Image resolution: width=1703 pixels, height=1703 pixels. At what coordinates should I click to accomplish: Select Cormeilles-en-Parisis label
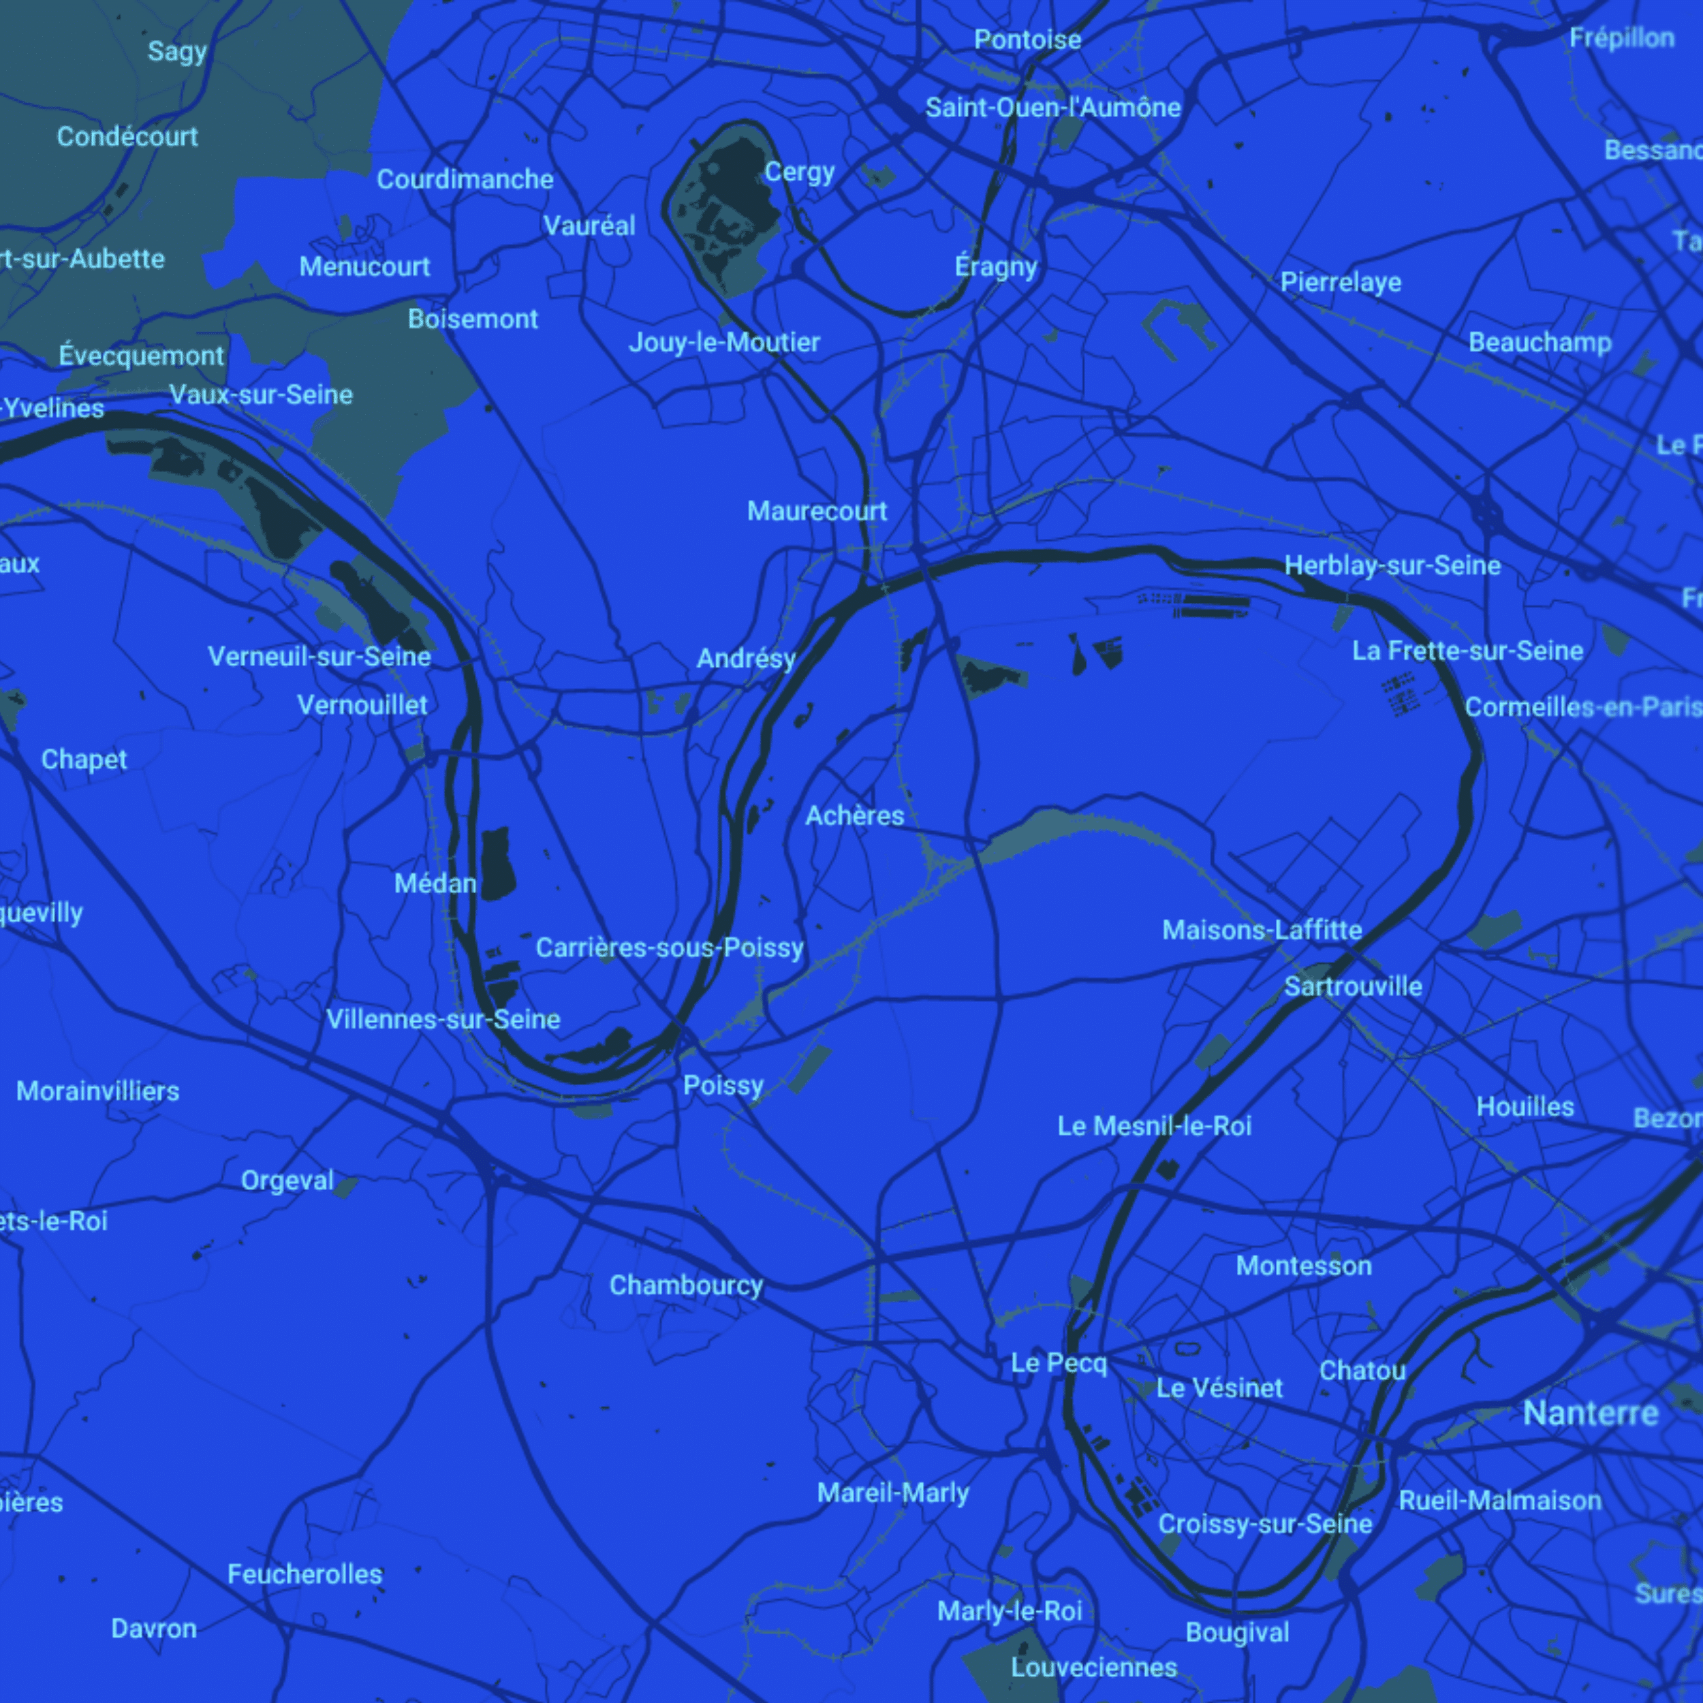[1583, 707]
